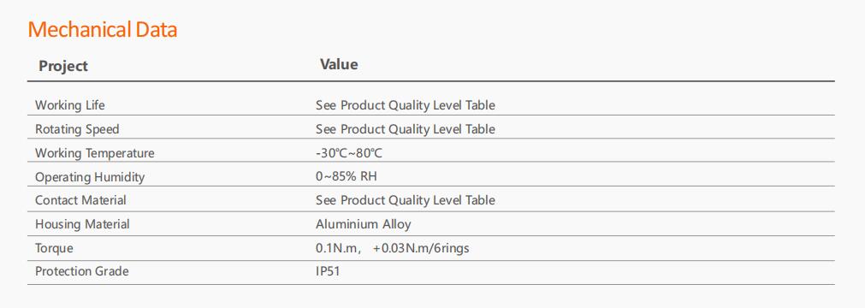Click the Working Life row label

[70, 105]
